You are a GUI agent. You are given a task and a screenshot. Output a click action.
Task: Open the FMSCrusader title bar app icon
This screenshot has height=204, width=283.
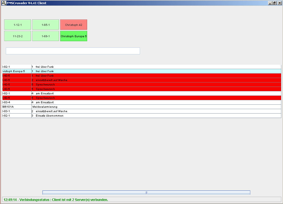(x=4, y=3)
